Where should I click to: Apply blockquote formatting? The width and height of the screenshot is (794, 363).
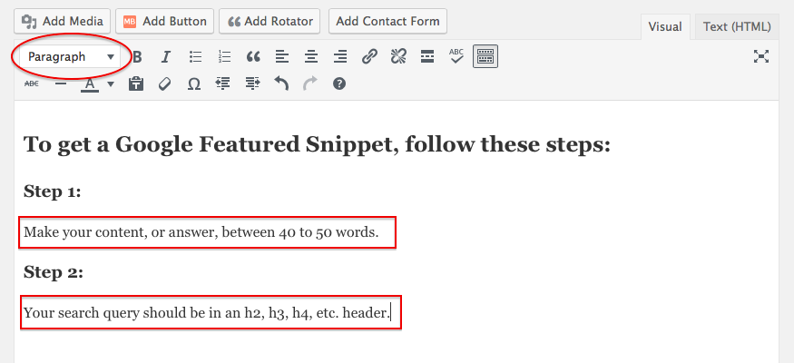253,56
